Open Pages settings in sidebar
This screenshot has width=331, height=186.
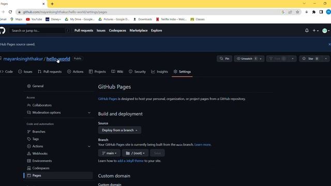pos(58,176)
